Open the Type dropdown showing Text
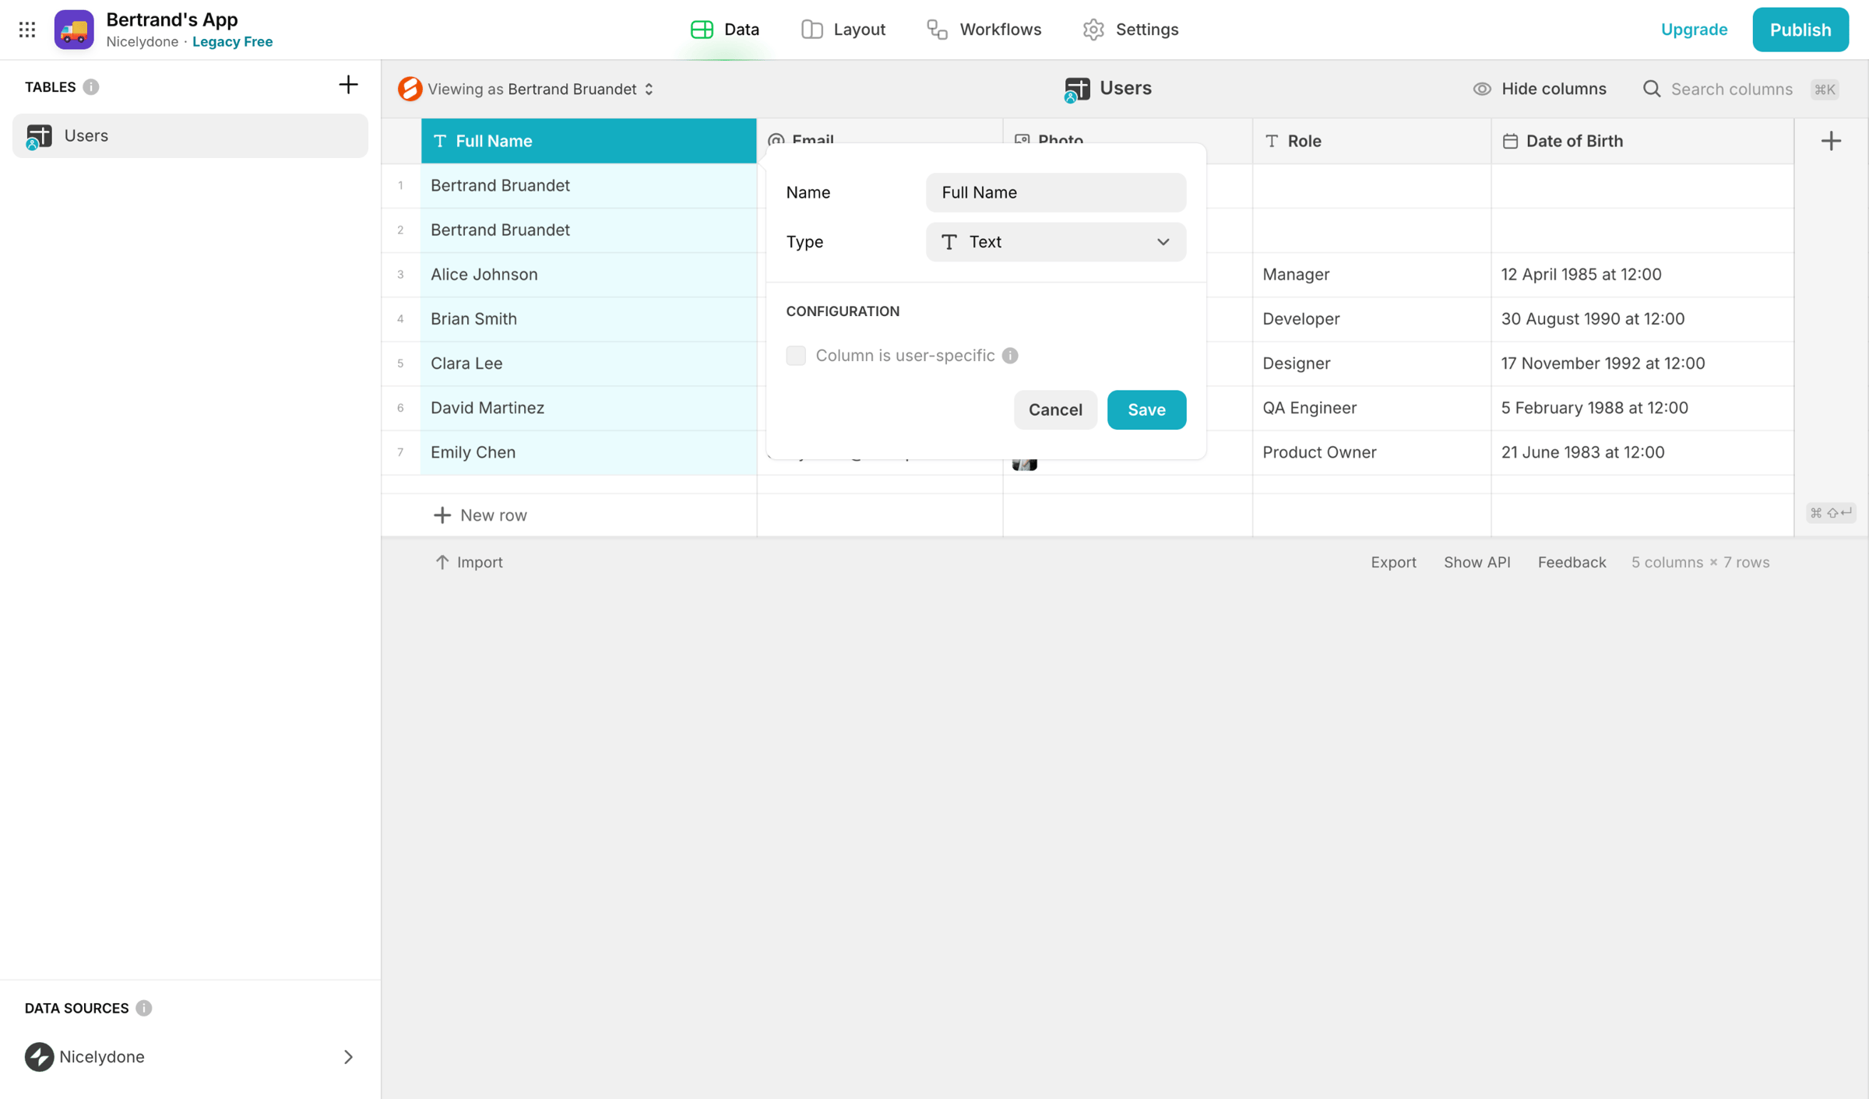This screenshot has width=1869, height=1099. pyautogui.click(x=1055, y=242)
